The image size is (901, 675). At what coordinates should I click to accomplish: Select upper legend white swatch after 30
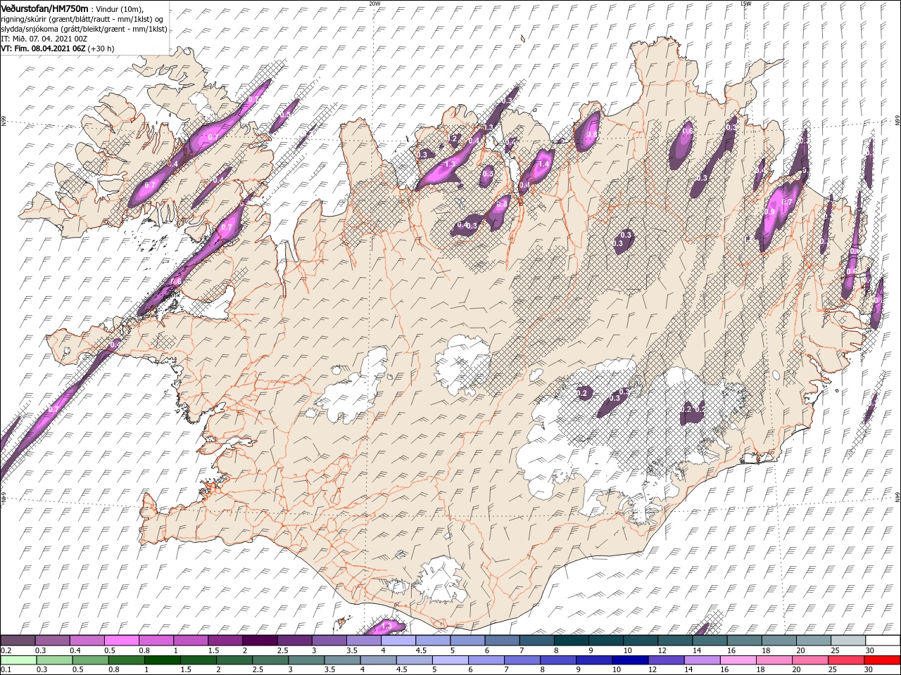tap(884, 641)
